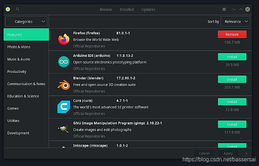Click the Blender app icon
259x166 pixels.
point(64,85)
